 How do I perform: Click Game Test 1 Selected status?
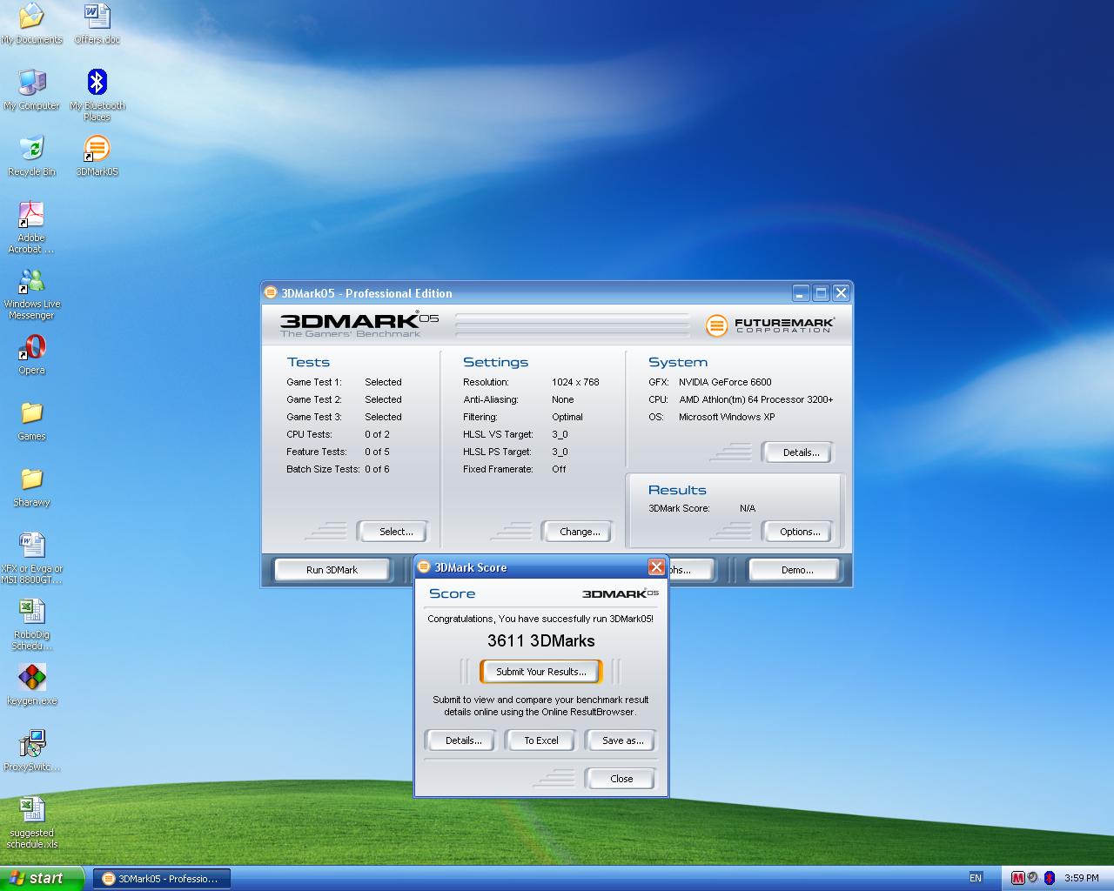click(383, 382)
